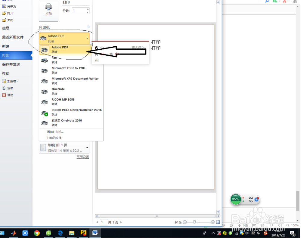Click the Fax machine icon
The width and height of the screenshot is (301, 239).
coord(45,60)
